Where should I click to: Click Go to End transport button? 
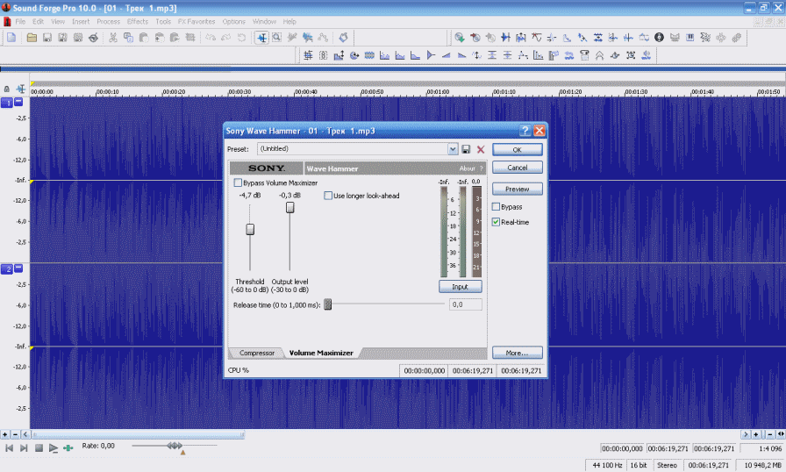[24, 448]
